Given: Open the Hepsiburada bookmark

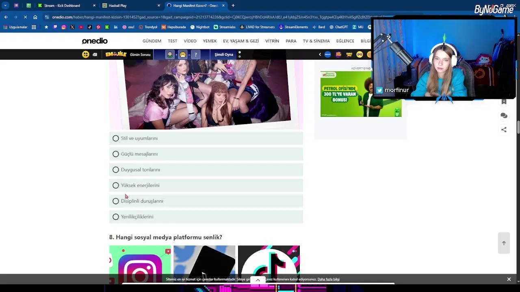Looking at the screenshot, I should [173, 27].
